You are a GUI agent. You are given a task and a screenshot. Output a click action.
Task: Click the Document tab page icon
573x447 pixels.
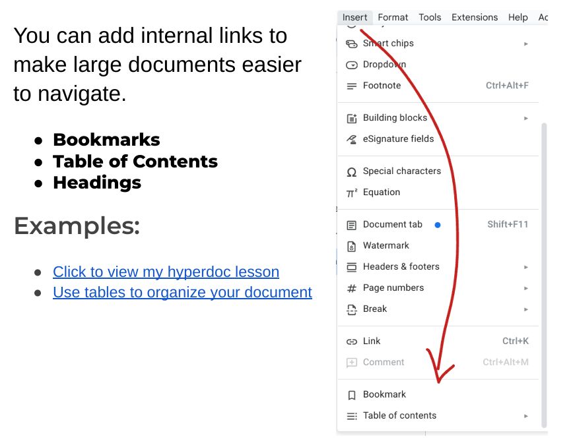pos(352,225)
